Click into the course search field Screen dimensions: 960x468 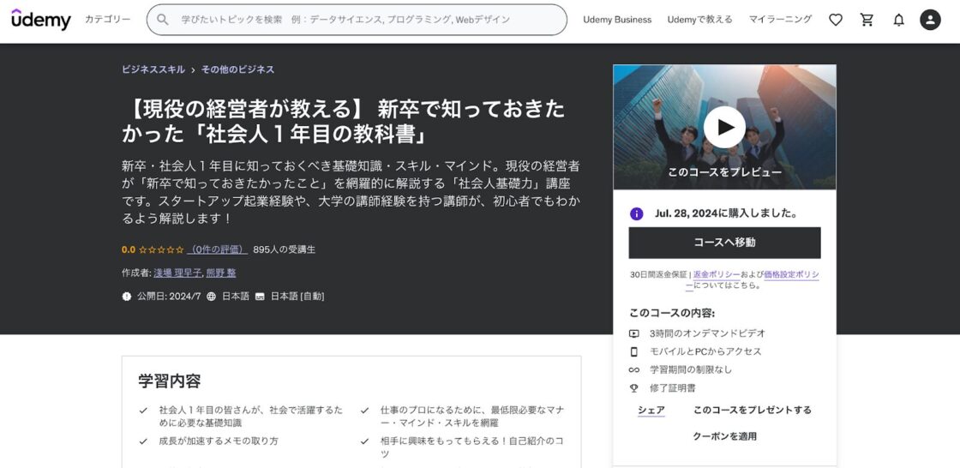(x=360, y=20)
